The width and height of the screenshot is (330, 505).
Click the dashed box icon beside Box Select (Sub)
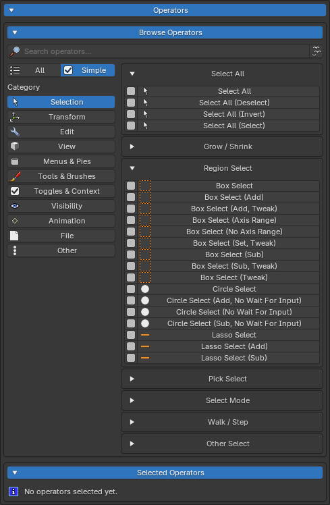point(145,255)
